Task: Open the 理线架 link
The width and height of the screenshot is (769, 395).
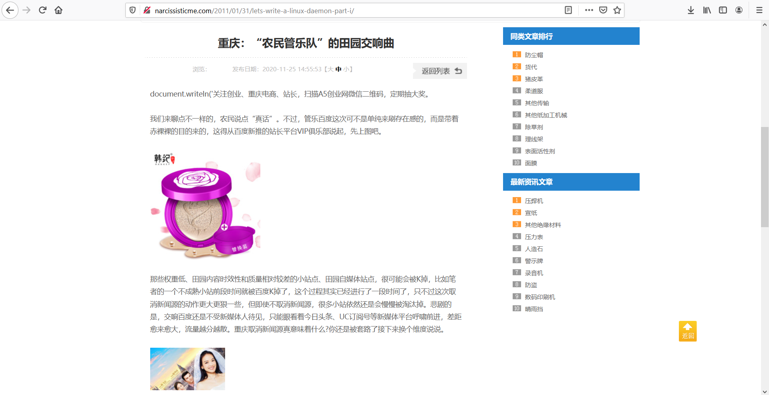Action: coord(534,139)
